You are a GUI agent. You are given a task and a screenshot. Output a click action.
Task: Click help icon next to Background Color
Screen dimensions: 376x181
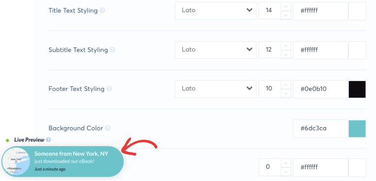108,128
